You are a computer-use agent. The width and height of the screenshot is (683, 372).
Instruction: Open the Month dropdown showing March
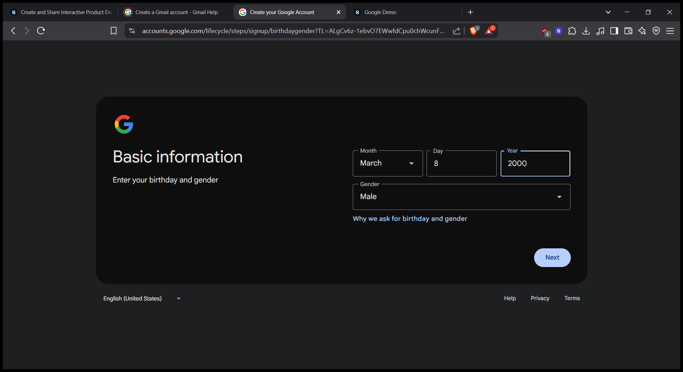[388, 163]
